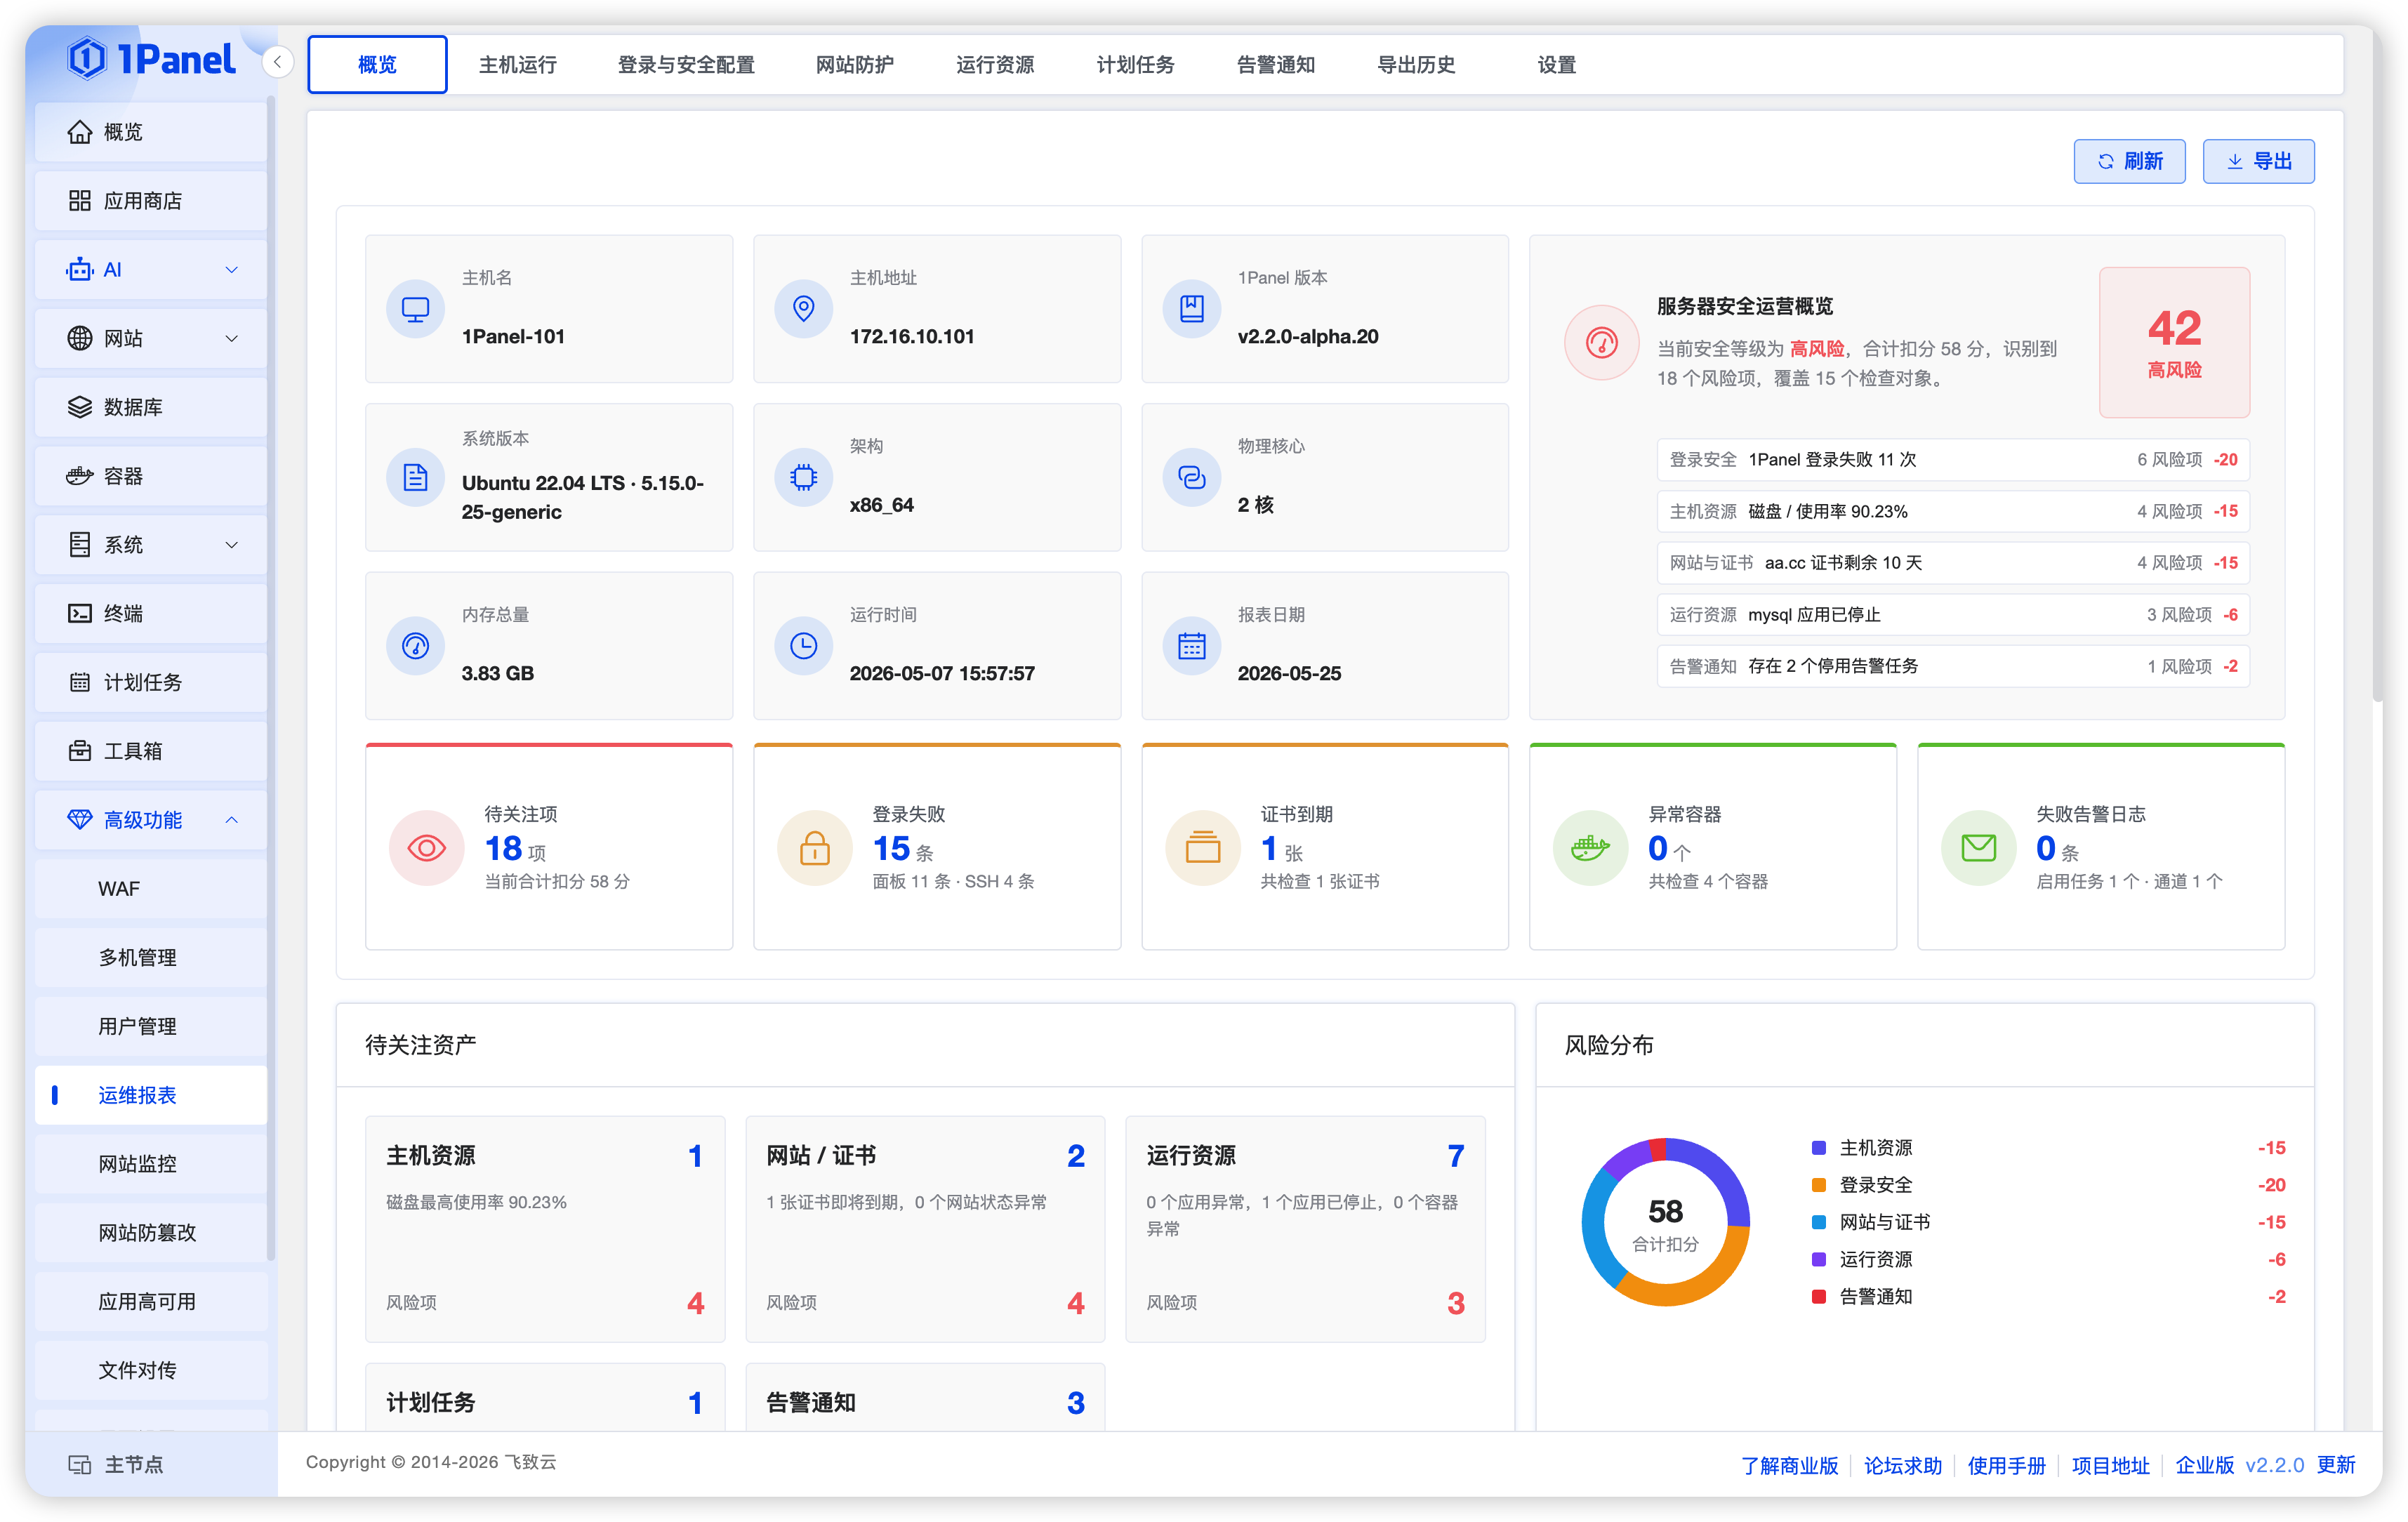
Task: Click the 数据库 layers icon
Action: click(80, 407)
